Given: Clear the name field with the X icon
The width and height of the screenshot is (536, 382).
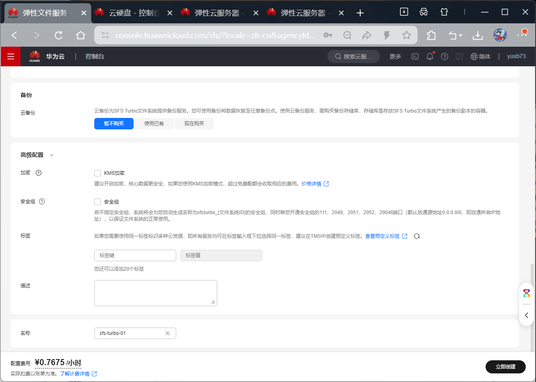Looking at the screenshot, I should [168, 333].
